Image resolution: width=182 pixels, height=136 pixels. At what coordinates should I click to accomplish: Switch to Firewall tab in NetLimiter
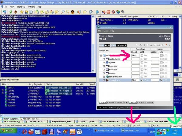150,102
